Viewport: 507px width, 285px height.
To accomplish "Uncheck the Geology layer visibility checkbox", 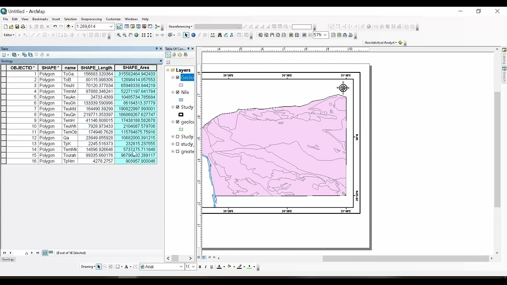I will pos(177,78).
